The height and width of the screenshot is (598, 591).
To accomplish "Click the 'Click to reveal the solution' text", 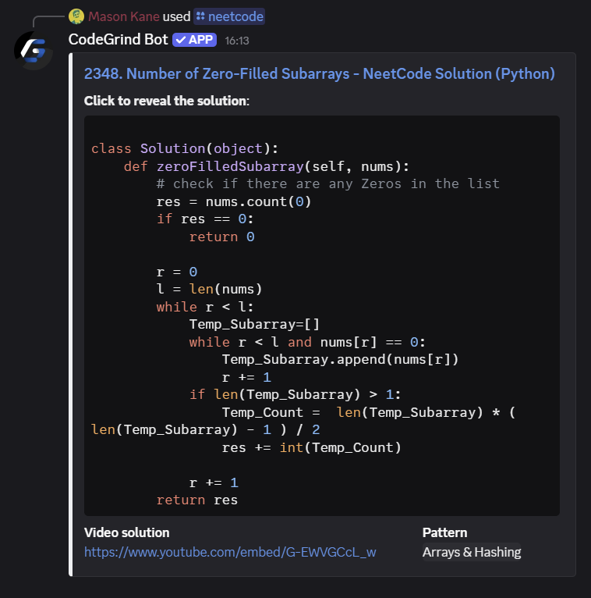I will tap(166, 101).
